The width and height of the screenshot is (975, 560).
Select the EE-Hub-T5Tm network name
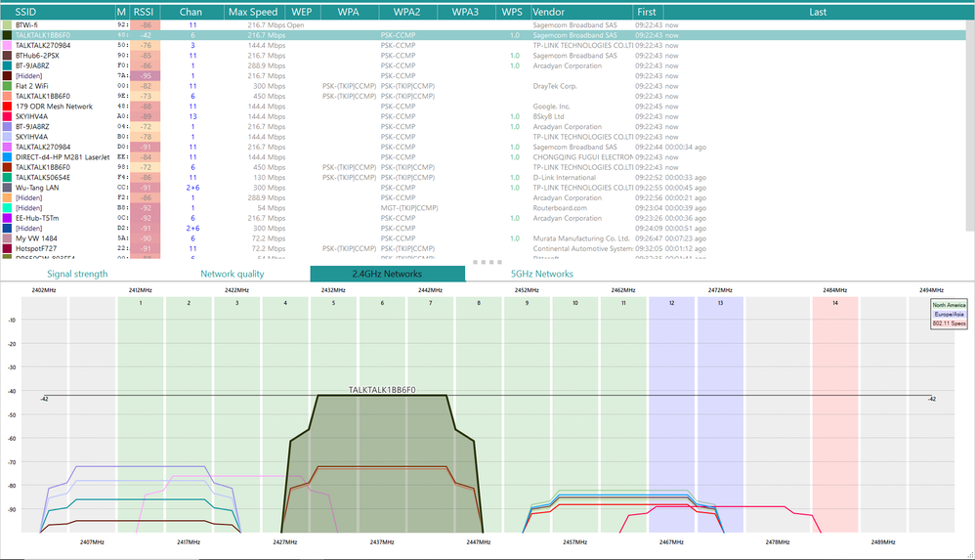pos(37,218)
